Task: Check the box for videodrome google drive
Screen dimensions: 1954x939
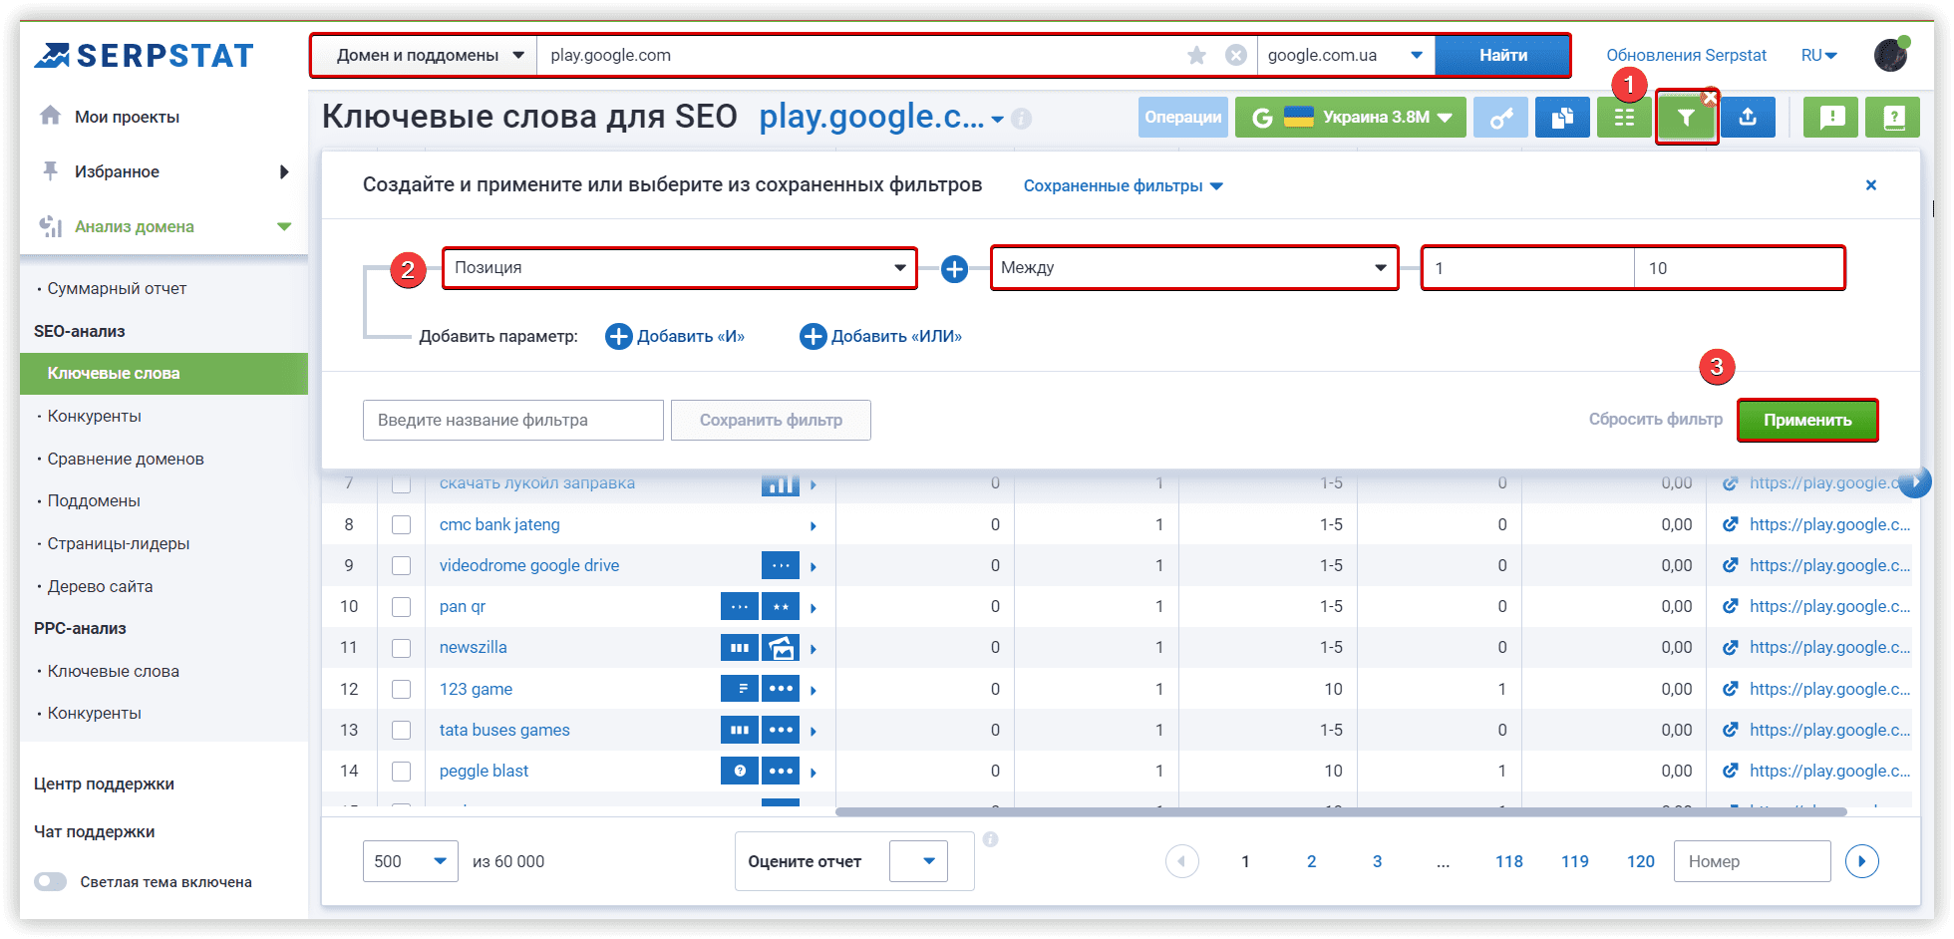Action: tap(401, 565)
